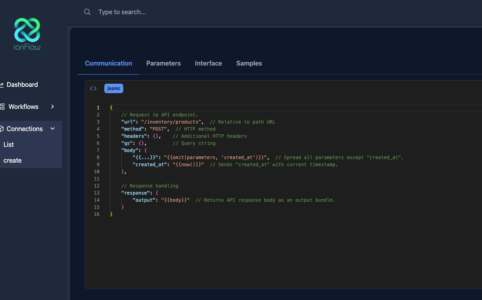
Task: Click the magnifying glass search icon
Action: (x=87, y=12)
